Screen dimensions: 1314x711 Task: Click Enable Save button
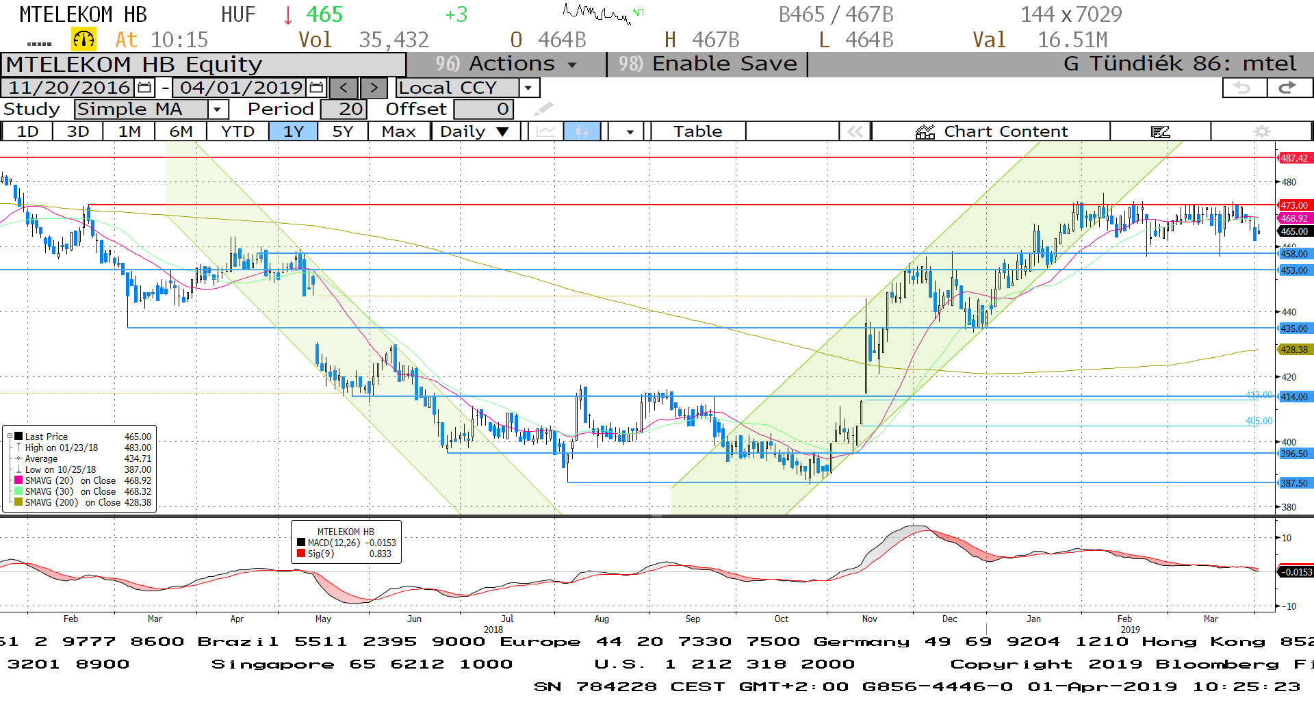pyautogui.click(x=708, y=64)
